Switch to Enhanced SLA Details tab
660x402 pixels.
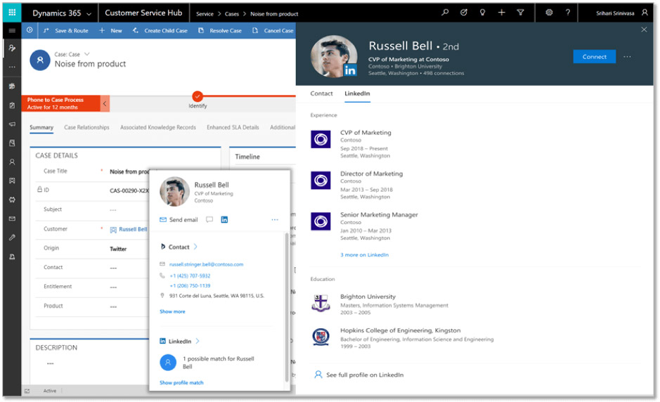[x=233, y=127]
